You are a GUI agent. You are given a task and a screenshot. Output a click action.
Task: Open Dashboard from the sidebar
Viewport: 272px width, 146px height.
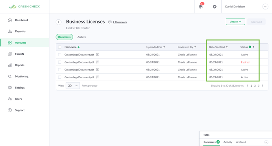(x=21, y=20)
